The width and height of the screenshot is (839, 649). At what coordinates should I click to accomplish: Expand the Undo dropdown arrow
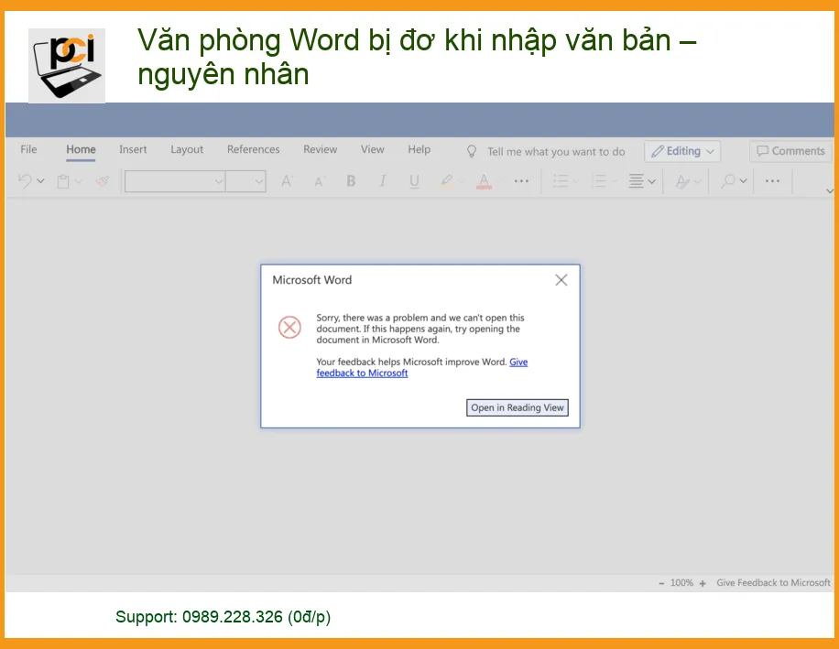point(40,181)
